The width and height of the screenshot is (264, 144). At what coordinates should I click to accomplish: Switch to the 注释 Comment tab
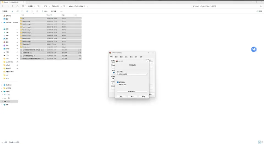point(141,57)
